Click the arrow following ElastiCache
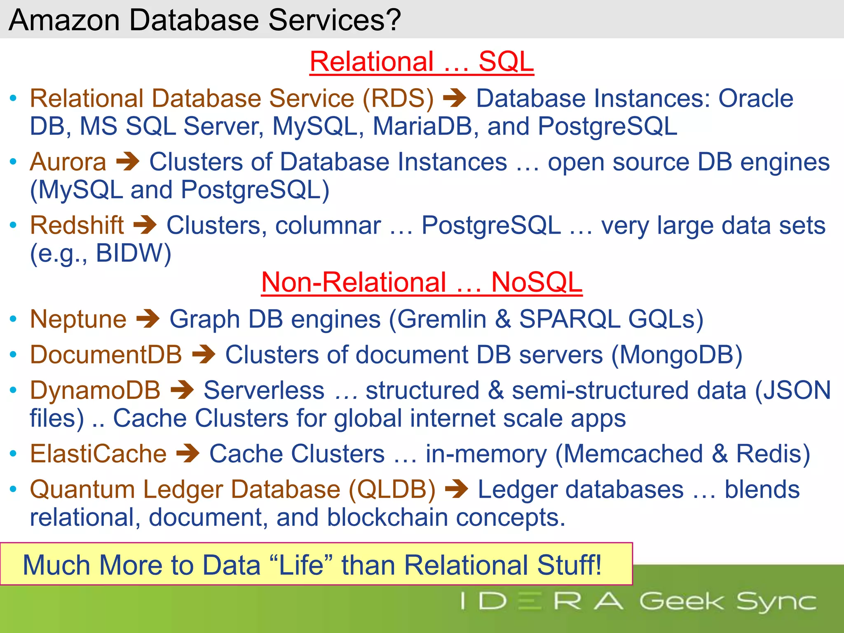 pyautogui.click(x=188, y=454)
